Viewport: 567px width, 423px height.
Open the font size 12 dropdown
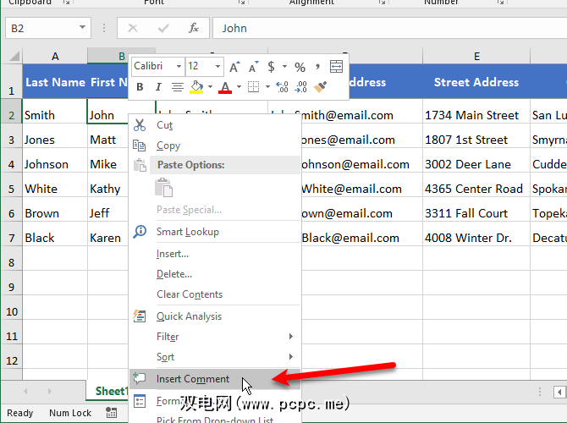coord(217,67)
